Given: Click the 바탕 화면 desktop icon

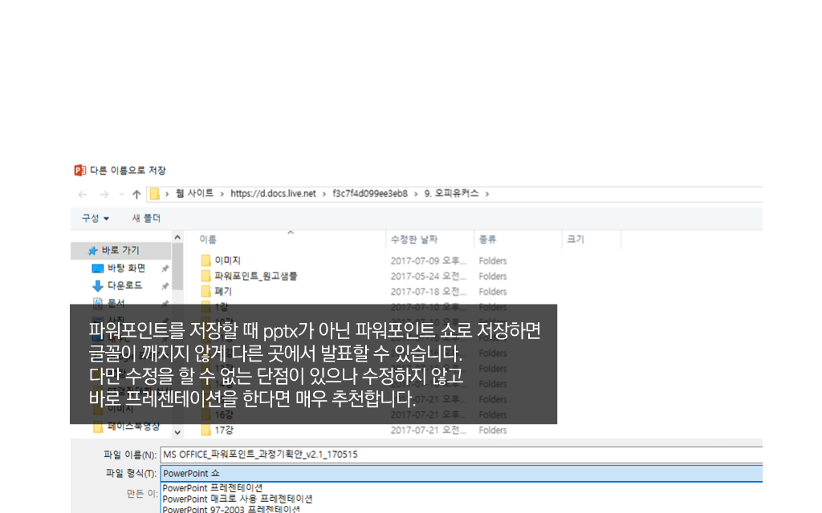Looking at the screenshot, I should [x=97, y=269].
